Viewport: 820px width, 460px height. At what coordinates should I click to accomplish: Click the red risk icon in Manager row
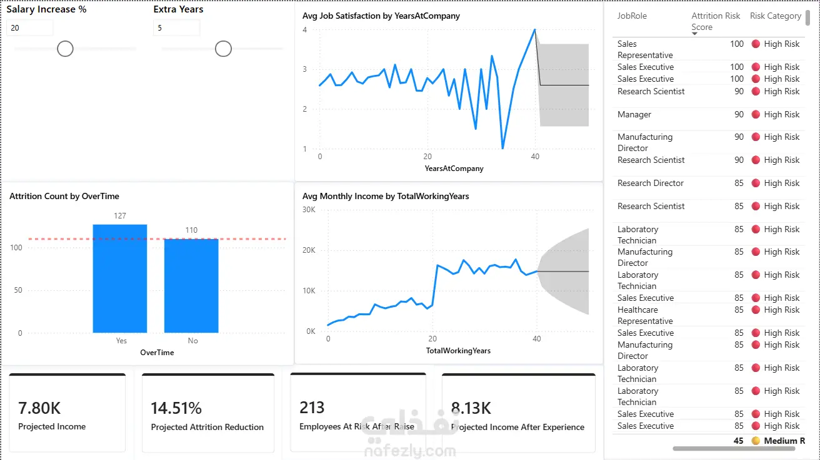coord(756,114)
